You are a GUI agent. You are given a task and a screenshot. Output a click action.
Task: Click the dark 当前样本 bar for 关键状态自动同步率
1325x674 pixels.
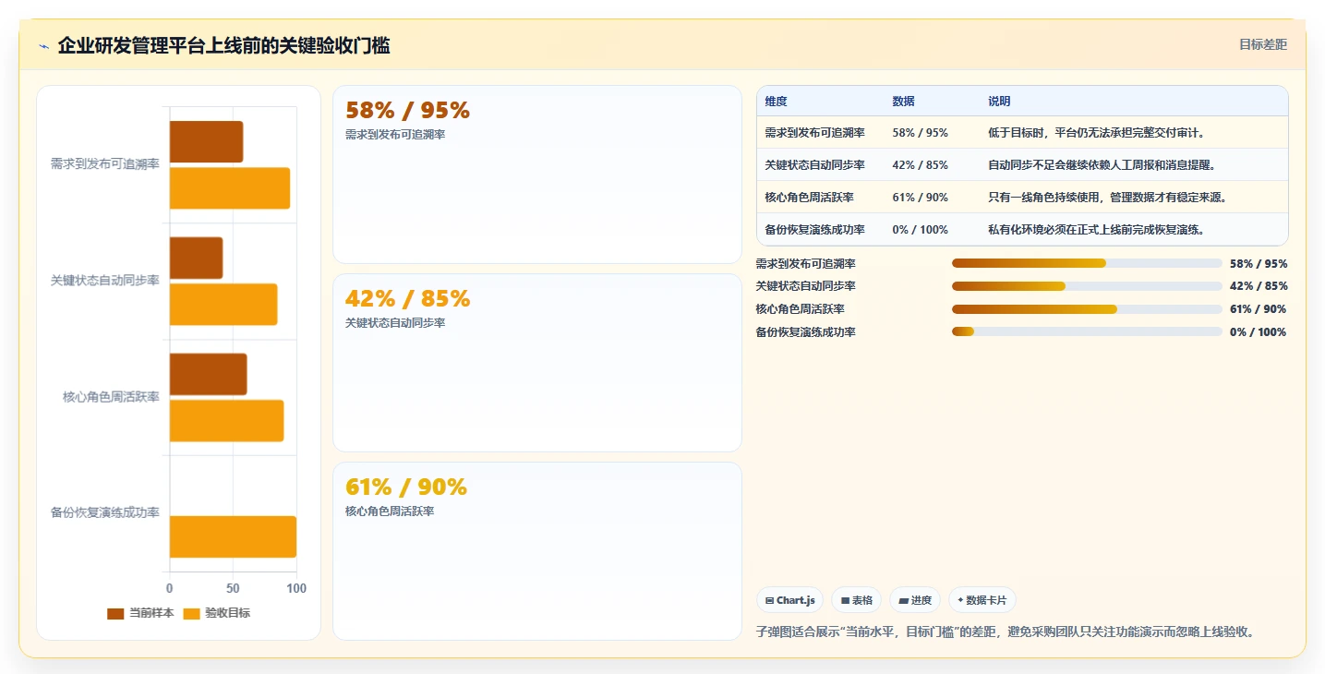[196, 258]
